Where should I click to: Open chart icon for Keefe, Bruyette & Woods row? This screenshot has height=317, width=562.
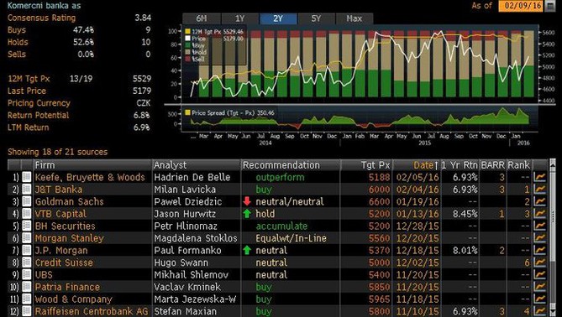click(x=539, y=177)
